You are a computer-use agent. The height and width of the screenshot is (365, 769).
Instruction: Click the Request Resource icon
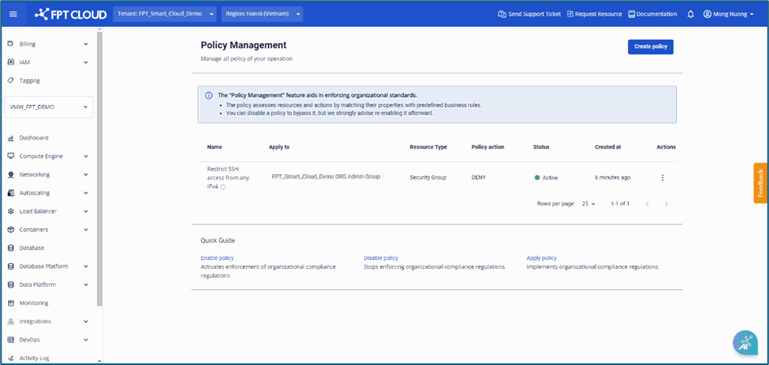point(570,14)
